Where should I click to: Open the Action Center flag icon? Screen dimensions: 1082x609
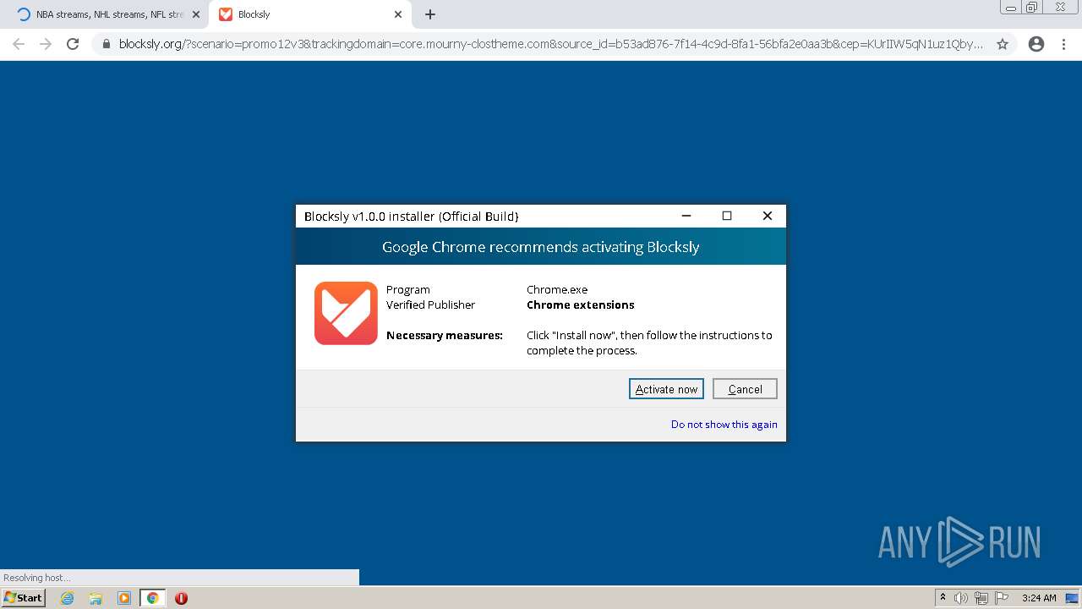point(1002,598)
